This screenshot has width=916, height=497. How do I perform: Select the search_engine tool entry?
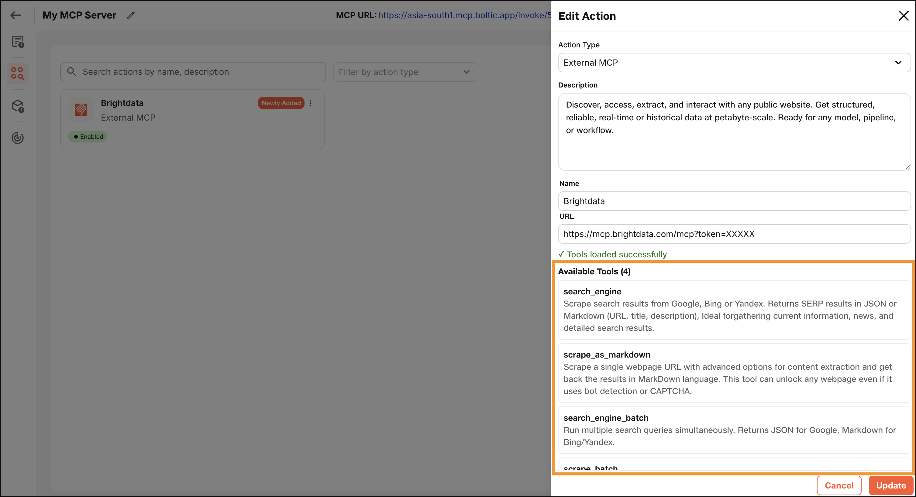734,310
